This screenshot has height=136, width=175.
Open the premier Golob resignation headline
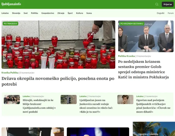[x=144, y=69]
